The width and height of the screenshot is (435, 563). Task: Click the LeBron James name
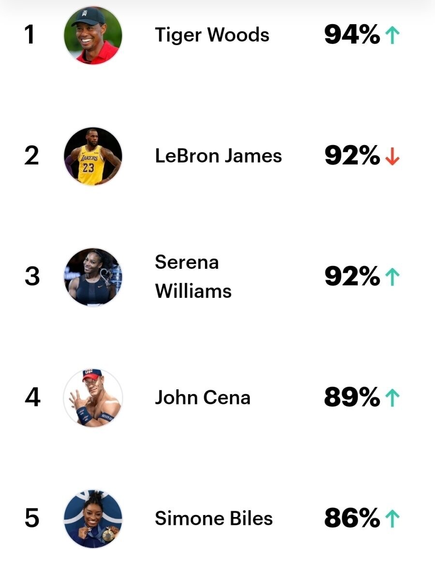coord(218,156)
